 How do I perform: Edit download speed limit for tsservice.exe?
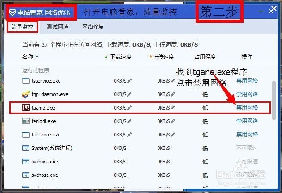(129, 81)
